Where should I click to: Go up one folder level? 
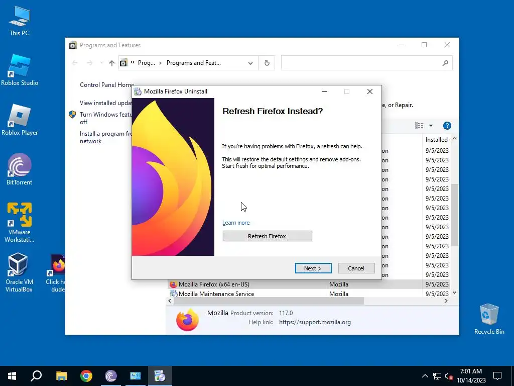point(112,63)
